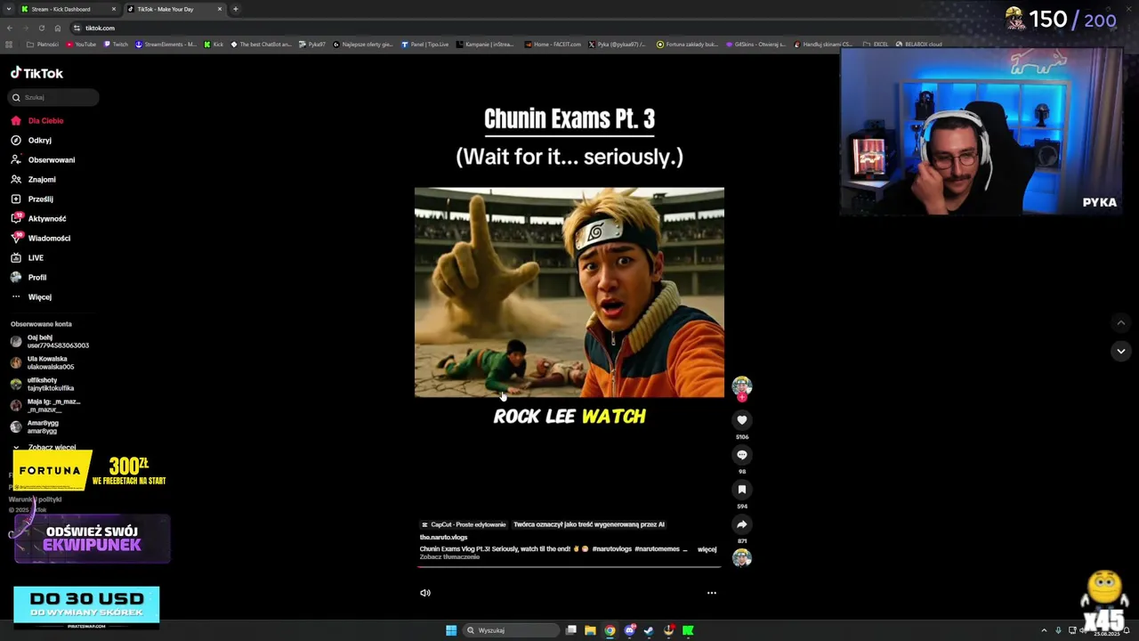Open the YouTube bookmark
This screenshot has width=1139, height=641.
(80, 45)
